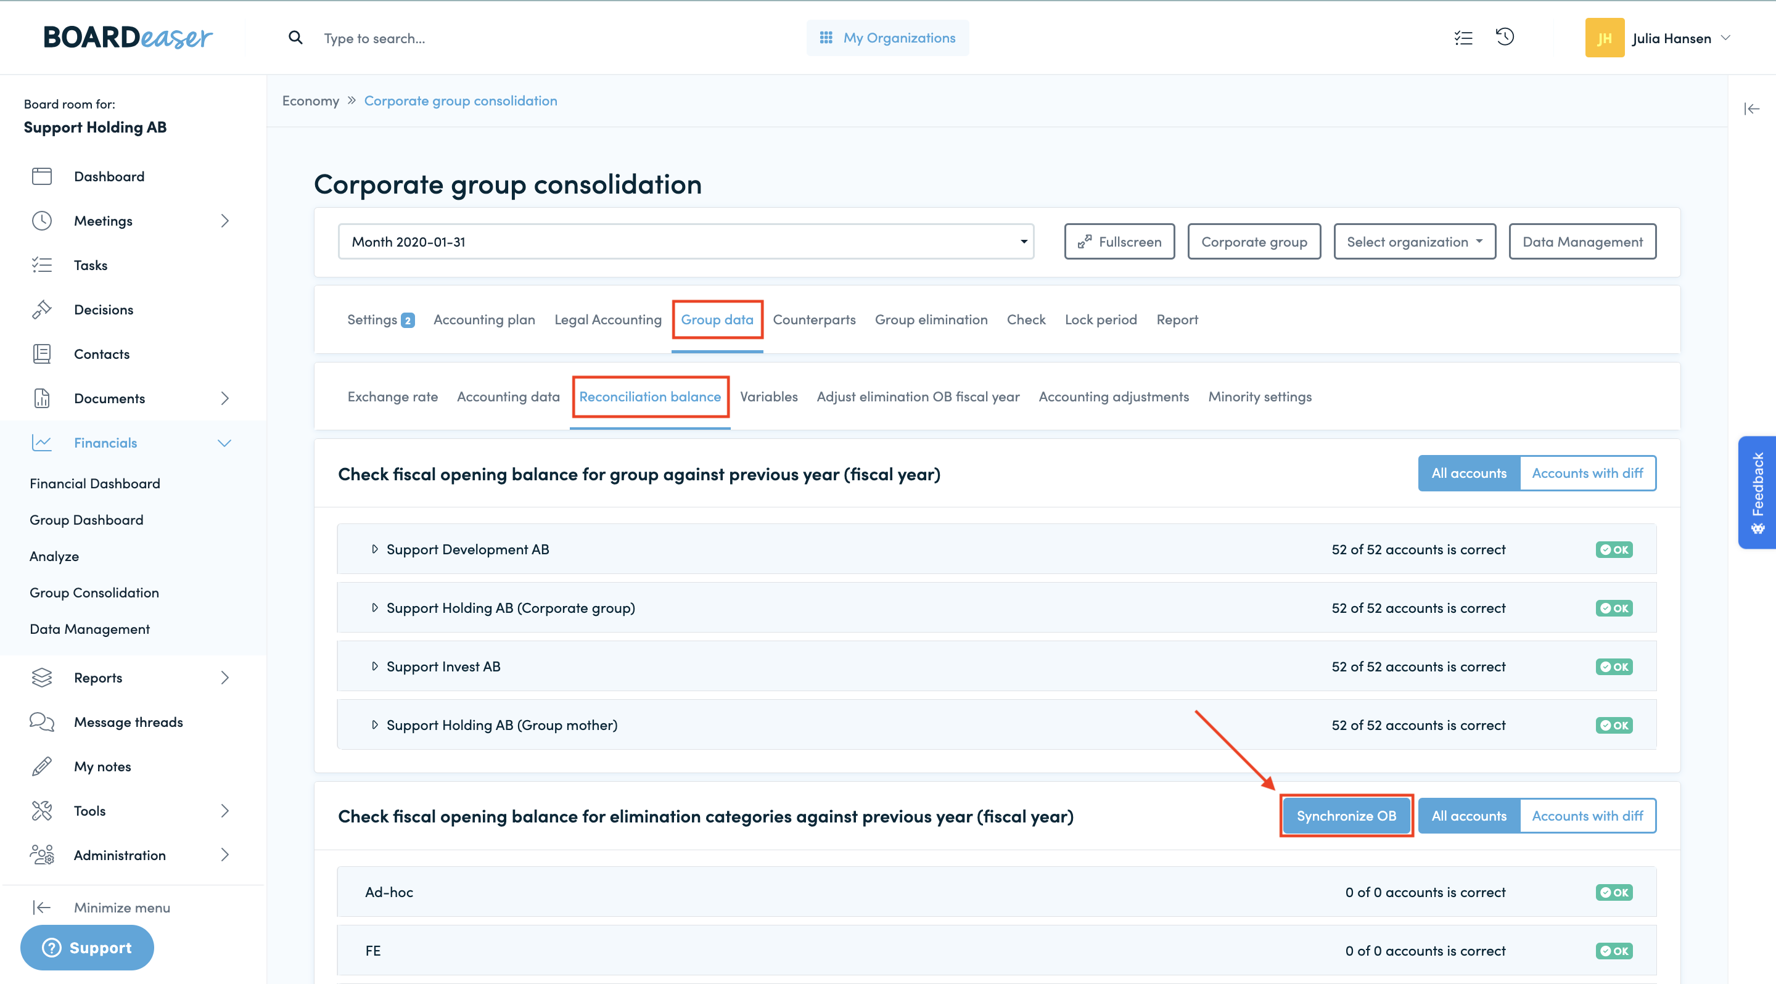Image resolution: width=1776 pixels, height=984 pixels.
Task: Click the Data Management button
Action: click(x=1582, y=242)
